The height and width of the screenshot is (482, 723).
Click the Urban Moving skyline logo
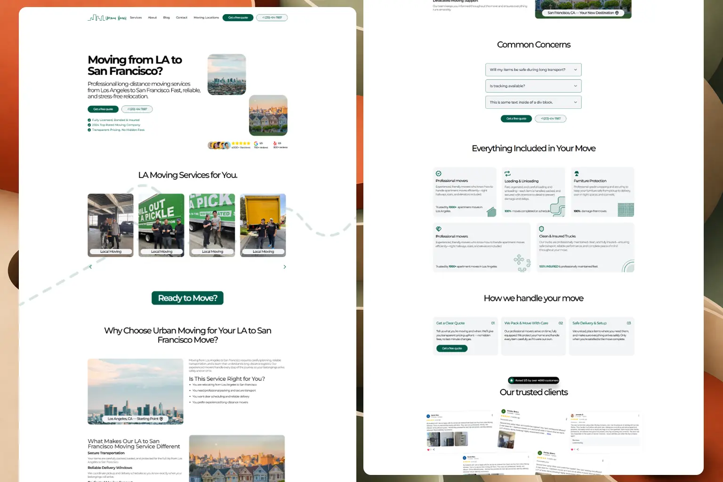pos(107,17)
